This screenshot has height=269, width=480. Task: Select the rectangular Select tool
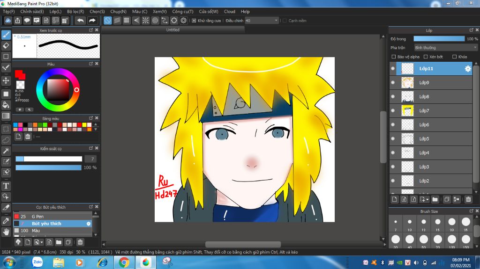coord(6,129)
